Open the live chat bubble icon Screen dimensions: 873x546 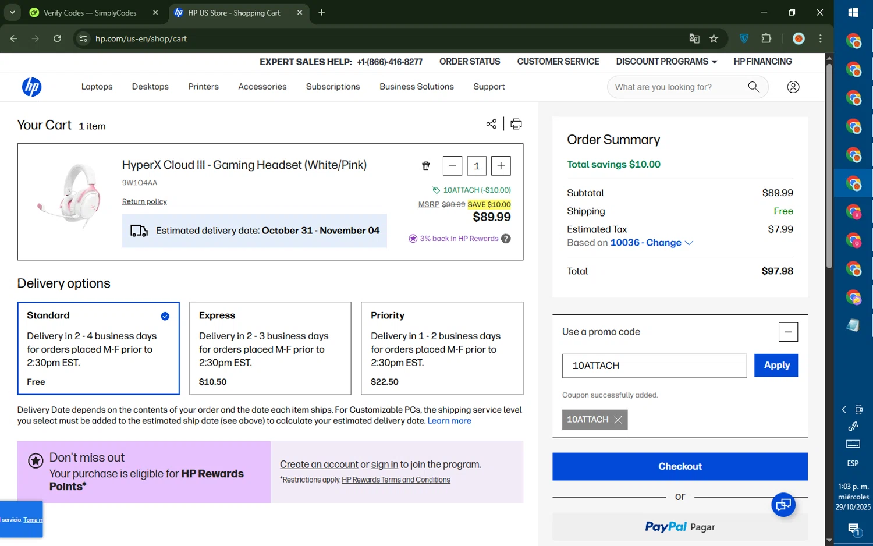(783, 505)
